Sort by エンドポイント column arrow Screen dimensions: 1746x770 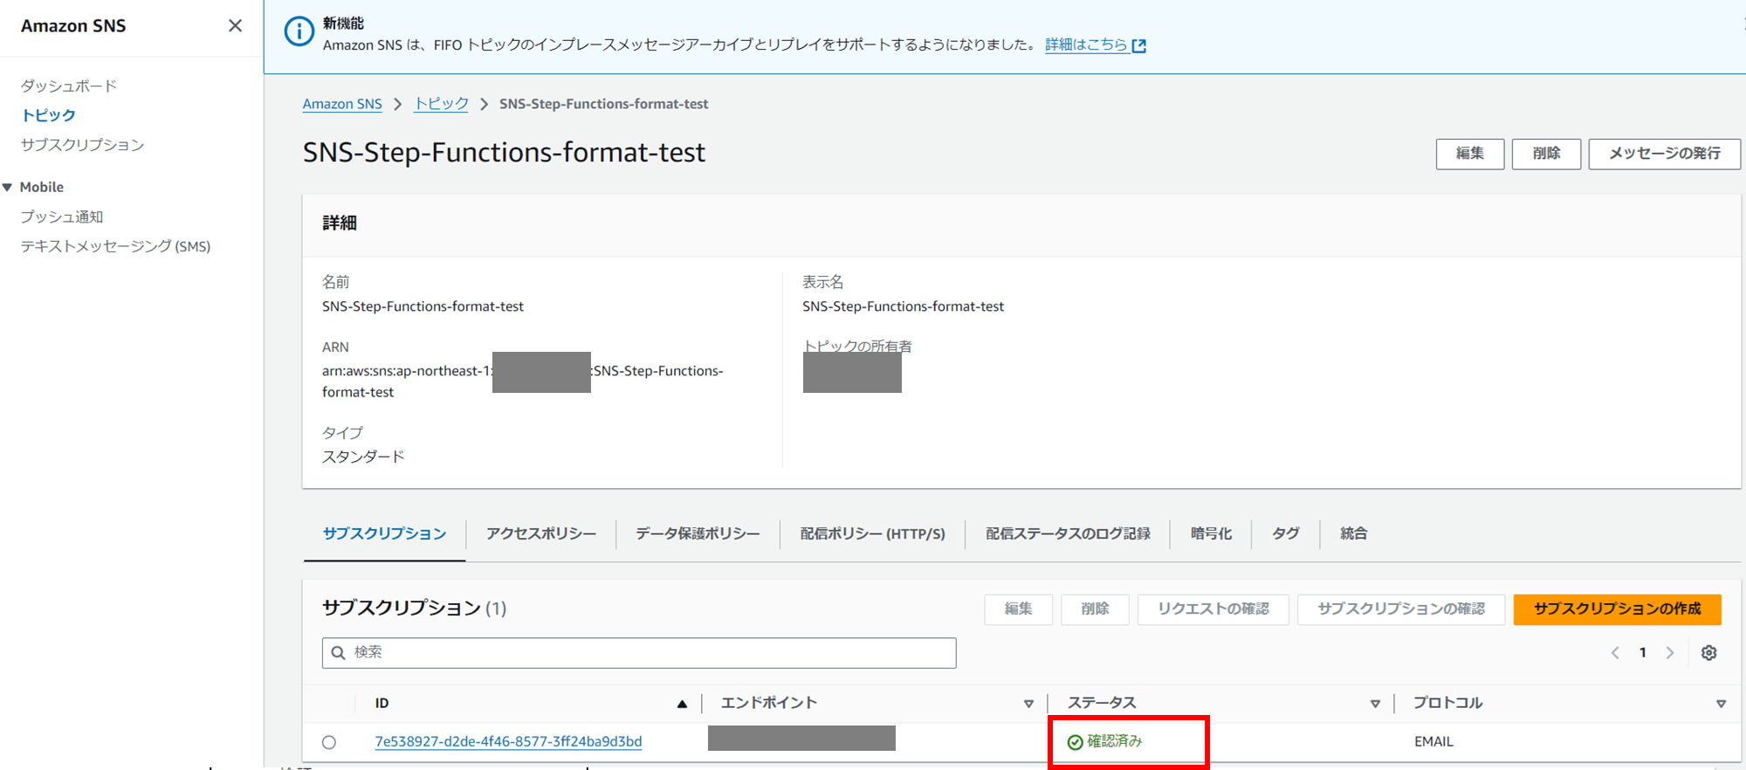click(1028, 704)
